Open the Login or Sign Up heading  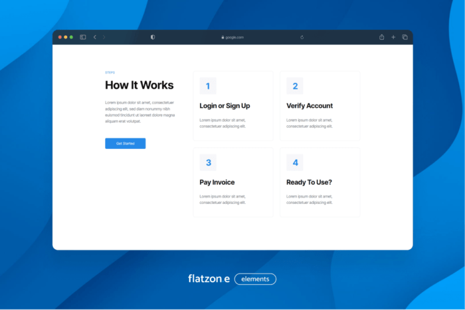tap(225, 106)
